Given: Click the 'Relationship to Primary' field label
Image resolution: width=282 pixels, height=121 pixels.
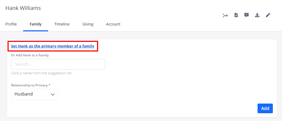Looking at the screenshot, I should (29, 85).
